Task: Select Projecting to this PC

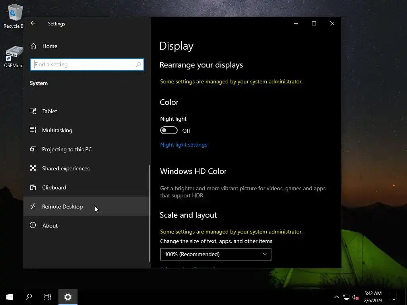Action: coord(87,149)
